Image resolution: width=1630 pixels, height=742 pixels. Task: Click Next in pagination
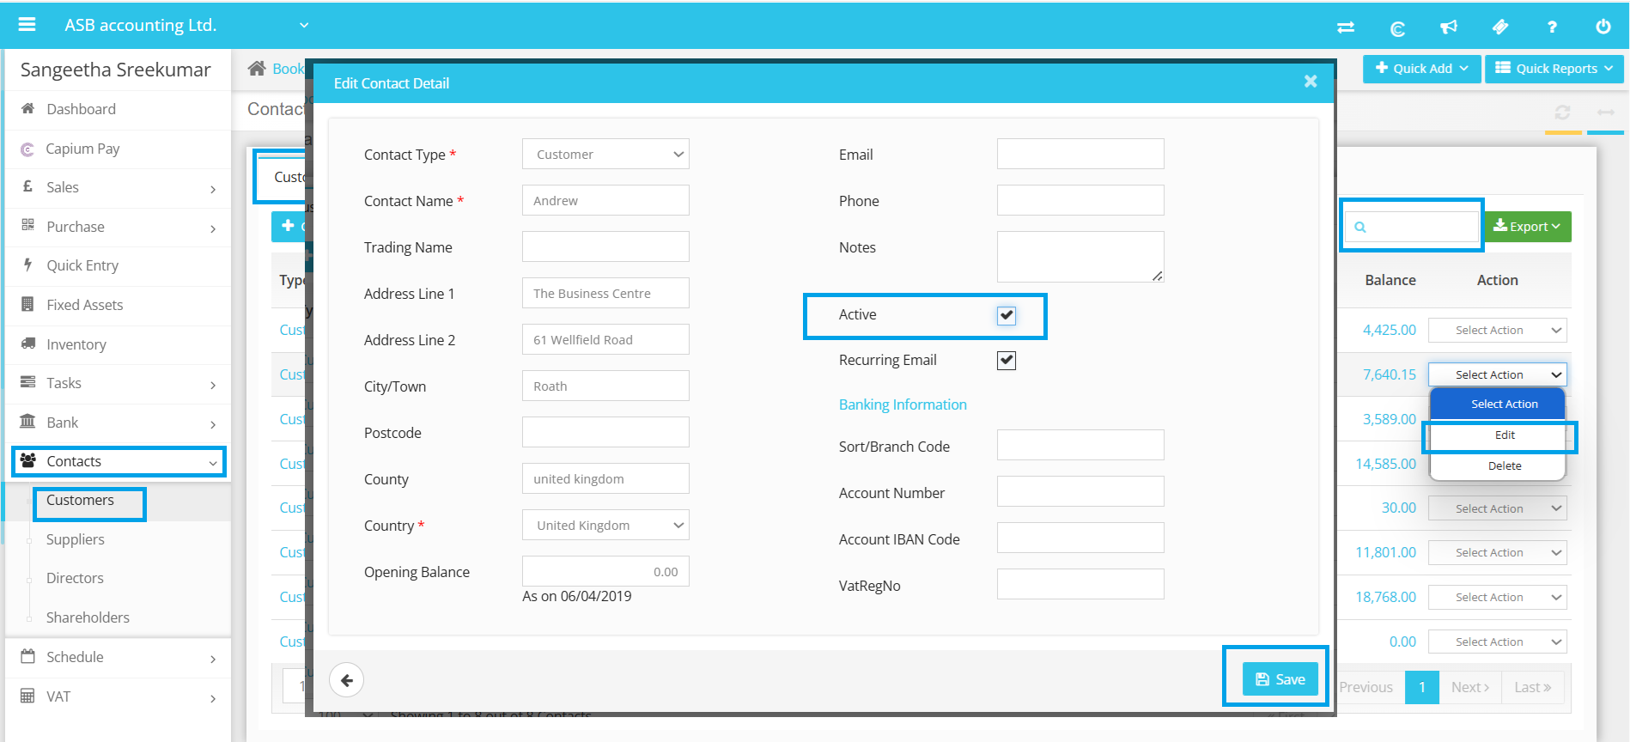click(1470, 687)
